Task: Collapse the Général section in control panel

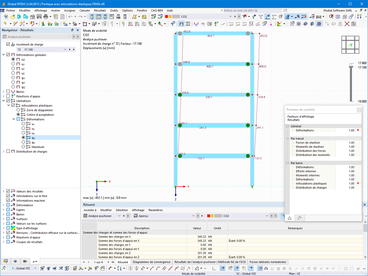Action: coord(287,126)
